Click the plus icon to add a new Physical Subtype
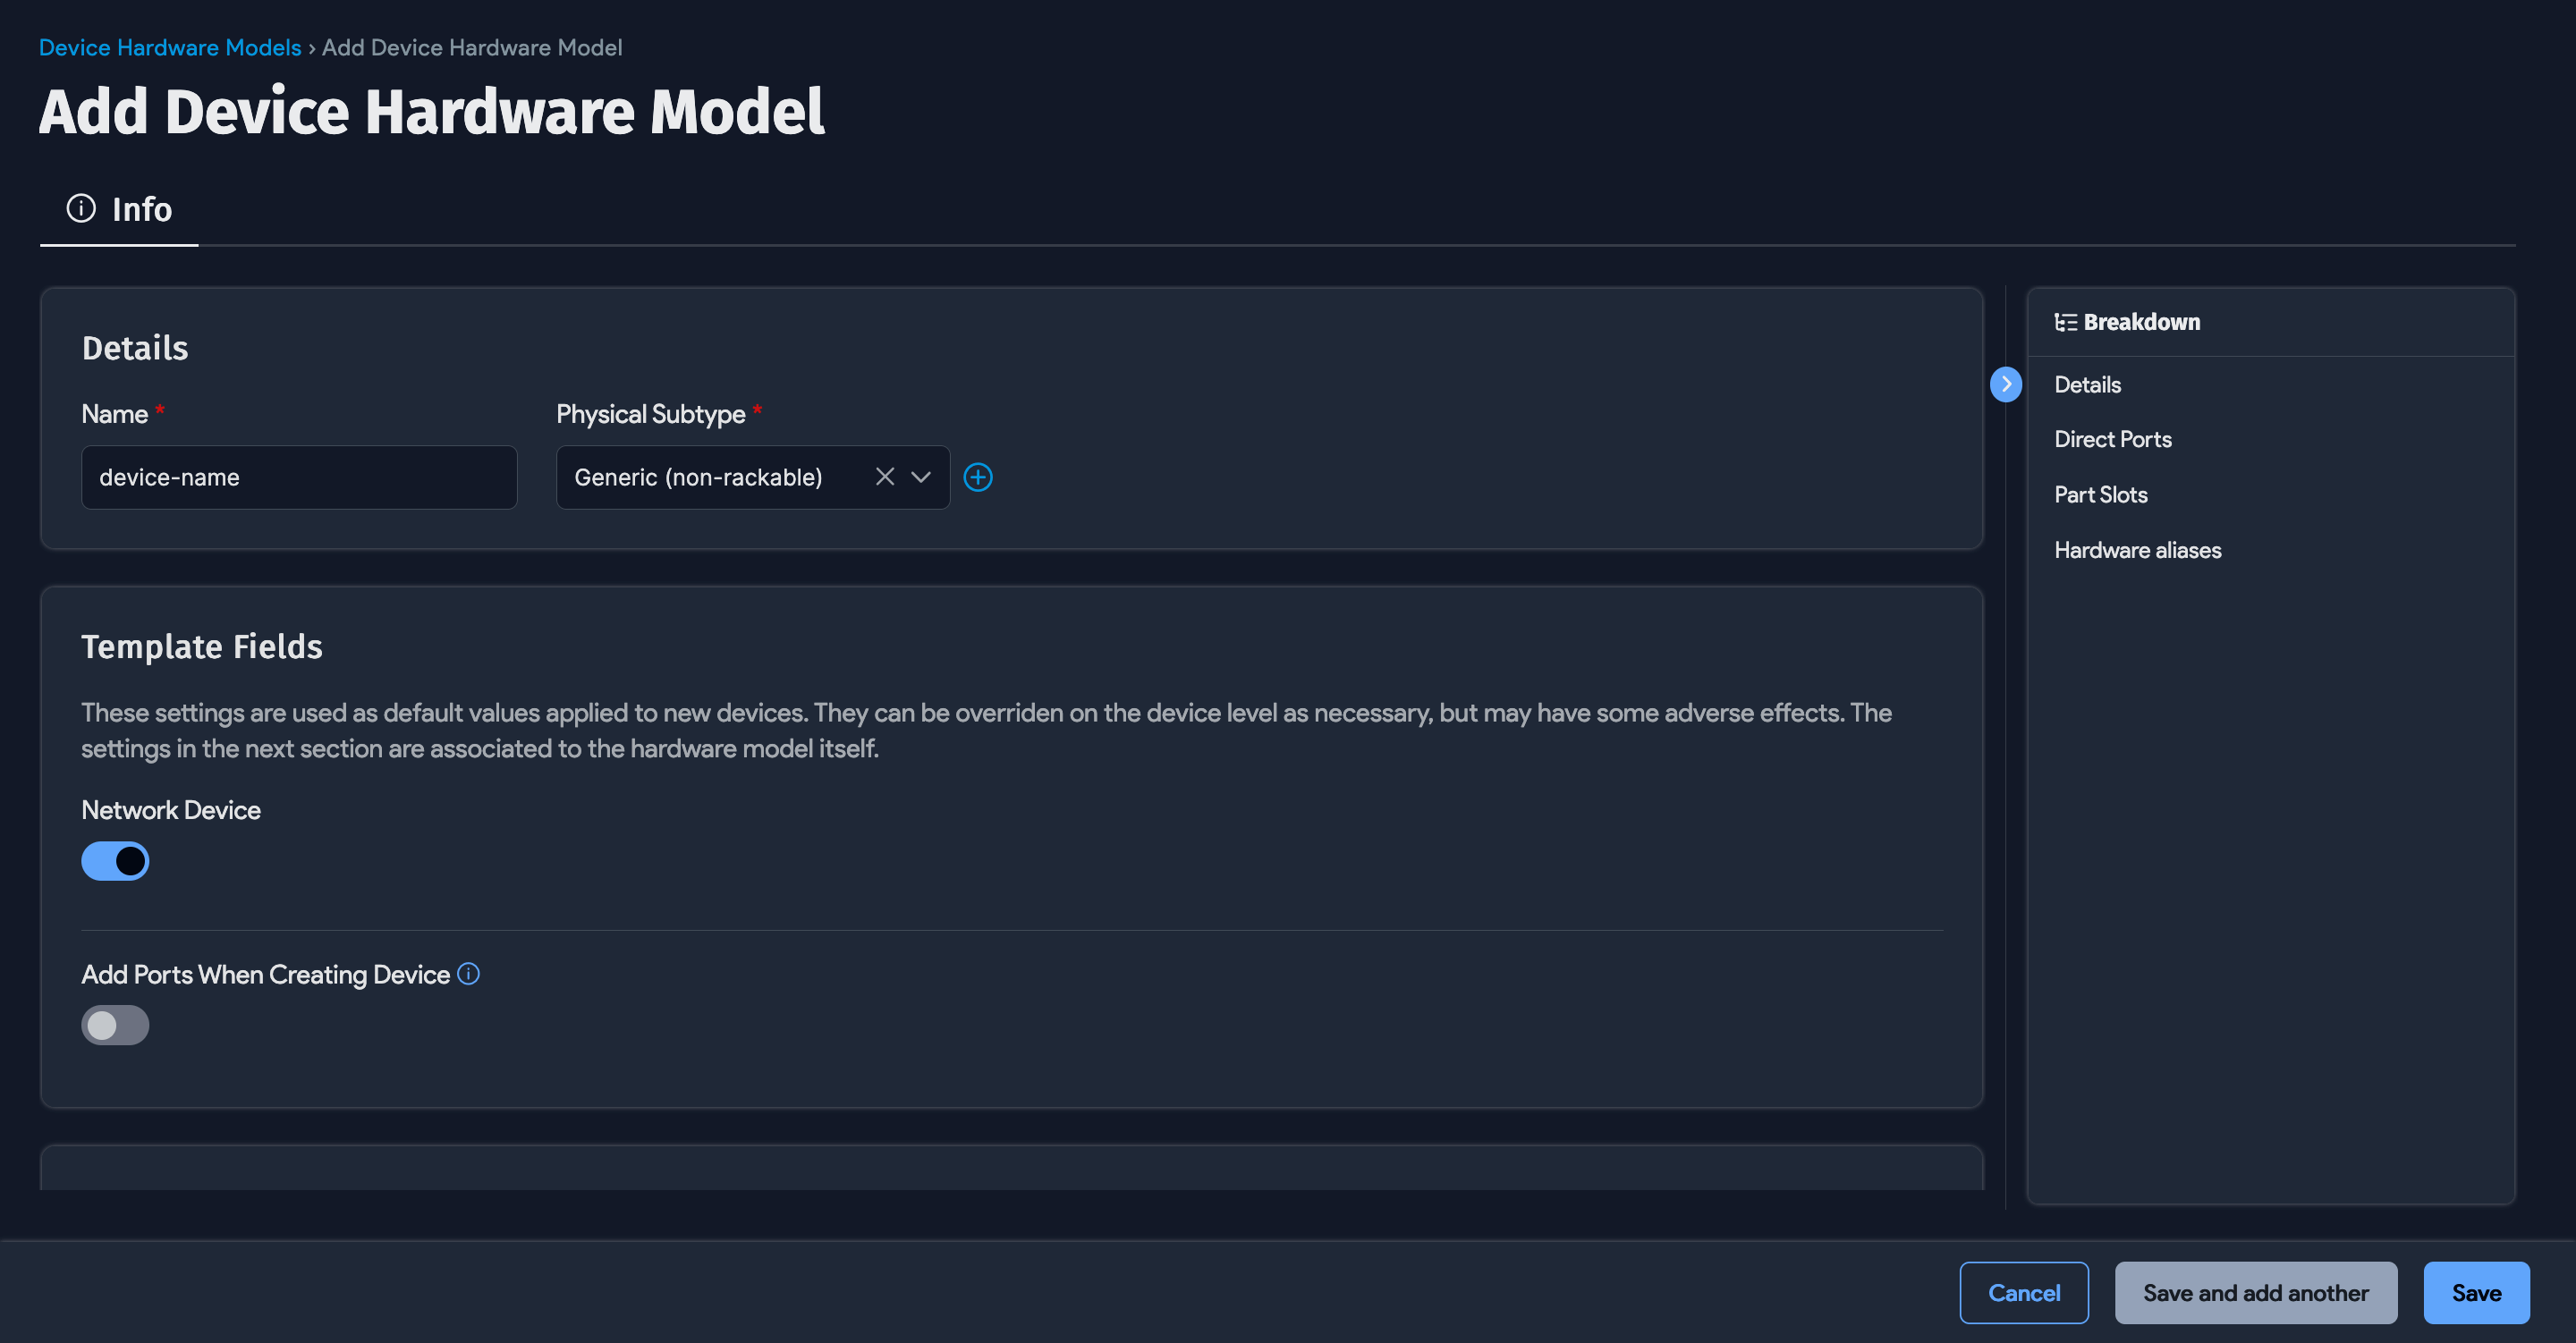The height and width of the screenshot is (1343, 2576). point(978,477)
